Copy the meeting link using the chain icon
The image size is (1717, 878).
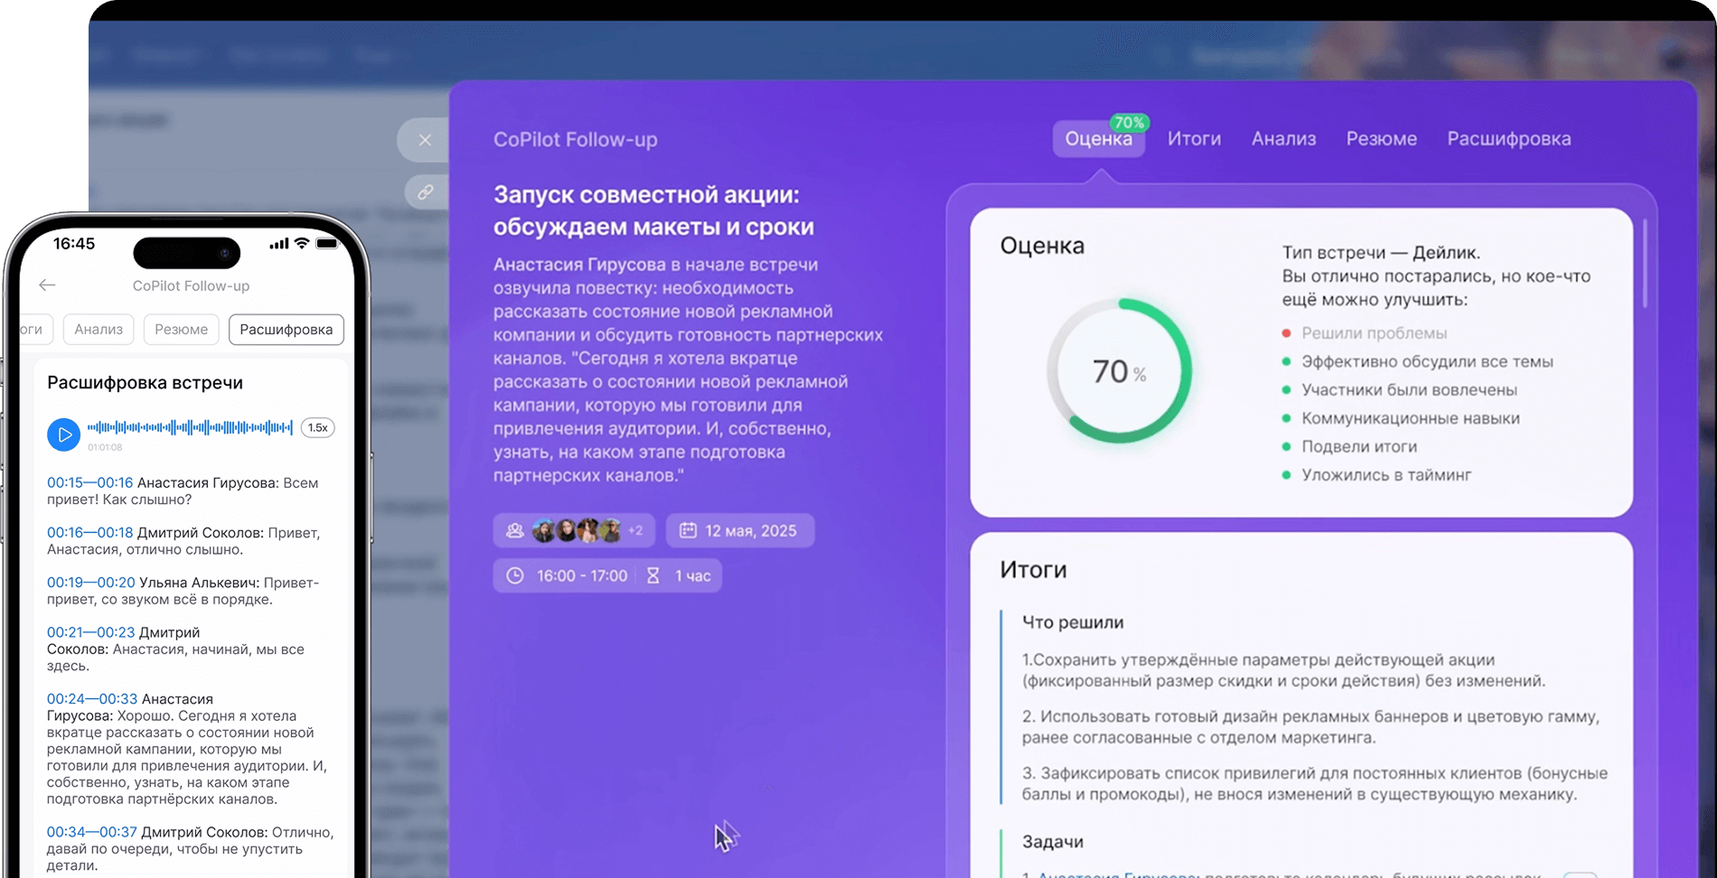(x=425, y=191)
